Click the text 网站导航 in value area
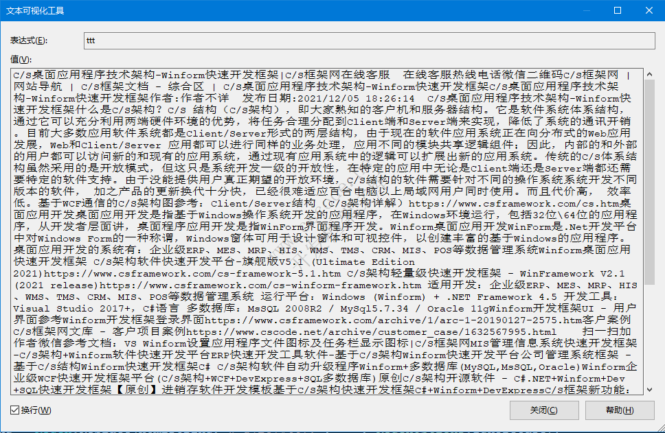Image resolution: width=665 pixels, height=433 pixels. (38, 87)
